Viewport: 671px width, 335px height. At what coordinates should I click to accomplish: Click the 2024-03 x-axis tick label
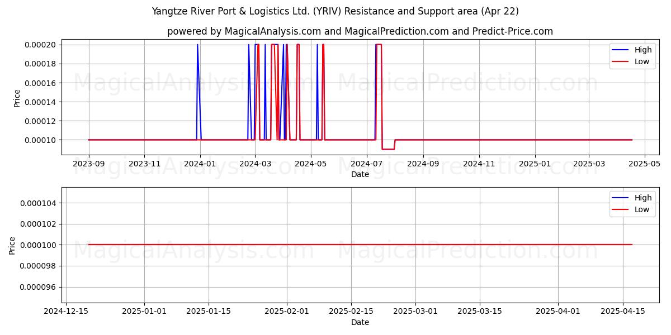tap(255, 164)
